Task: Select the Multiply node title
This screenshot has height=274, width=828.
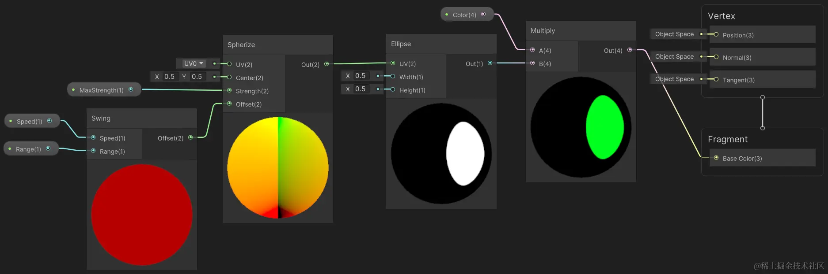Action: [x=543, y=30]
